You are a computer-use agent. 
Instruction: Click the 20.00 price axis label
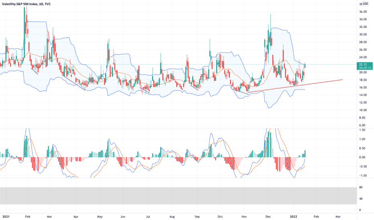tap(363, 72)
